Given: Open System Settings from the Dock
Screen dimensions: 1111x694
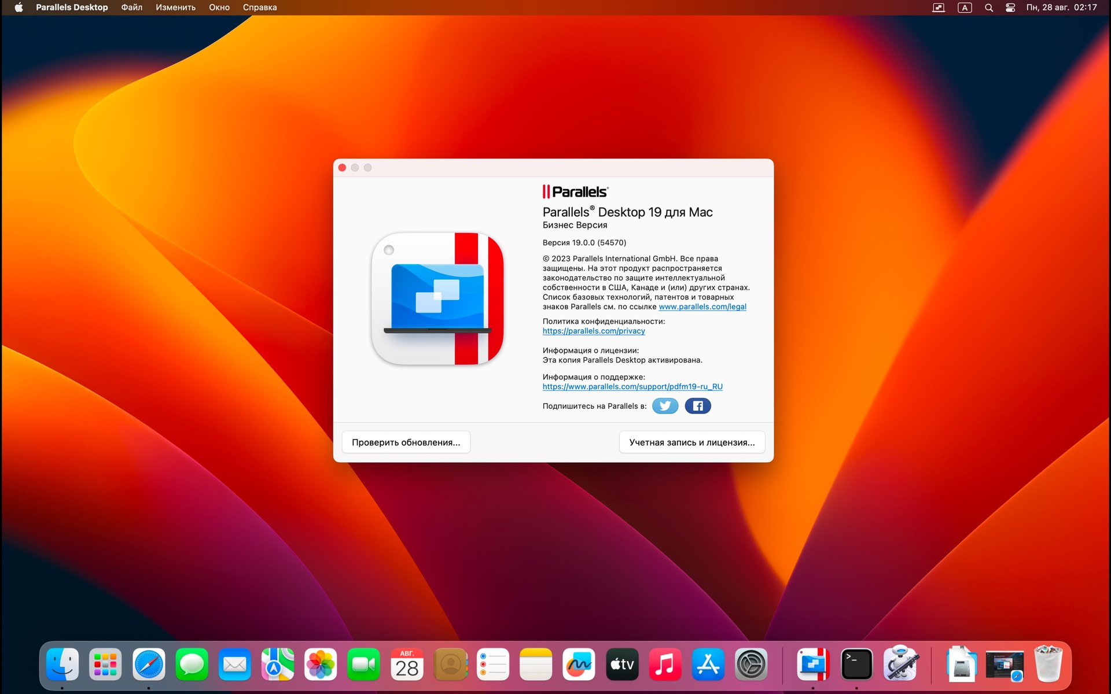Looking at the screenshot, I should 751,665.
